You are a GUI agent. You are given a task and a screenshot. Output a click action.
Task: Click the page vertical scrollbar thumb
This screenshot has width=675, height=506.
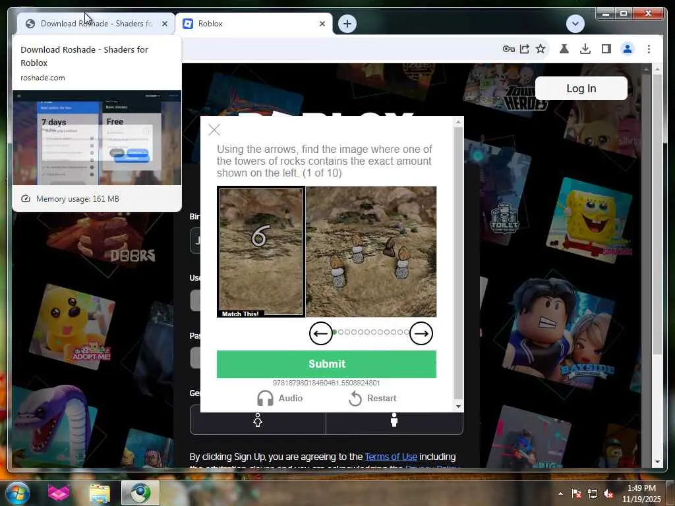(x=657, y=215)
